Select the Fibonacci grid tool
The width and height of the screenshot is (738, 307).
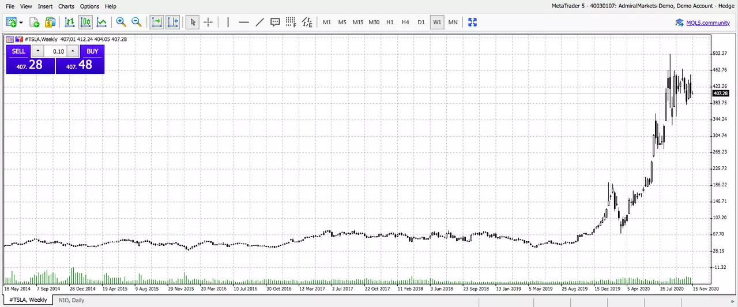coord(291,23)
